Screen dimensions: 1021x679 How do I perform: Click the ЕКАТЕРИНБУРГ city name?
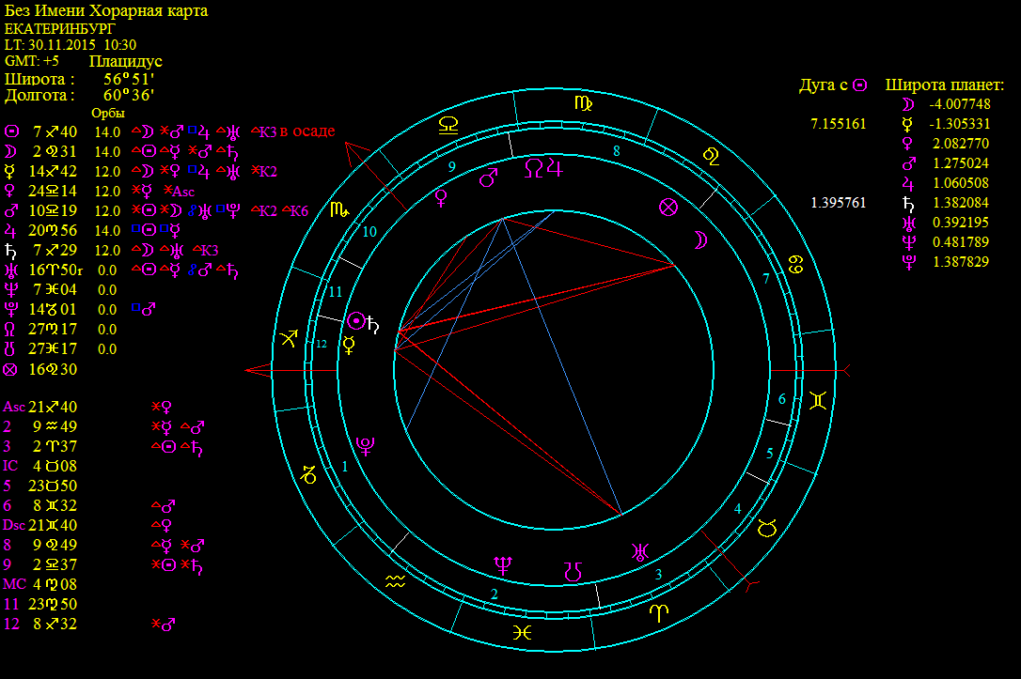click(x=60, y=28)
